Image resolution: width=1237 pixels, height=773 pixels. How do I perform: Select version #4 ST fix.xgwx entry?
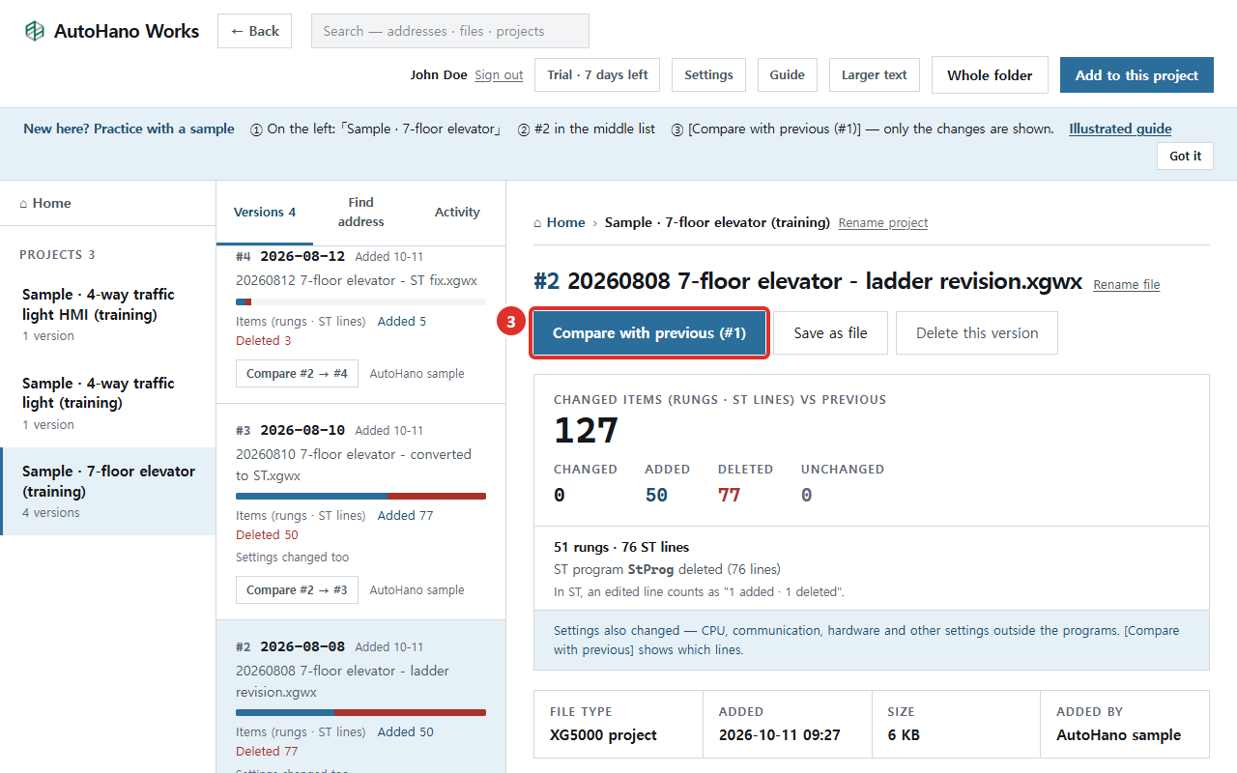pyautogui.click(x=360, y=324)
